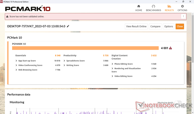Click the overall score 4 001
Screen dimensions: 194x114
165,48
